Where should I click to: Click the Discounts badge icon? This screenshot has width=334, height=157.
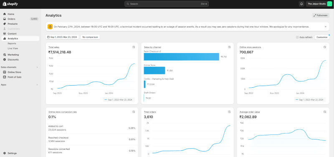[5, 60]
